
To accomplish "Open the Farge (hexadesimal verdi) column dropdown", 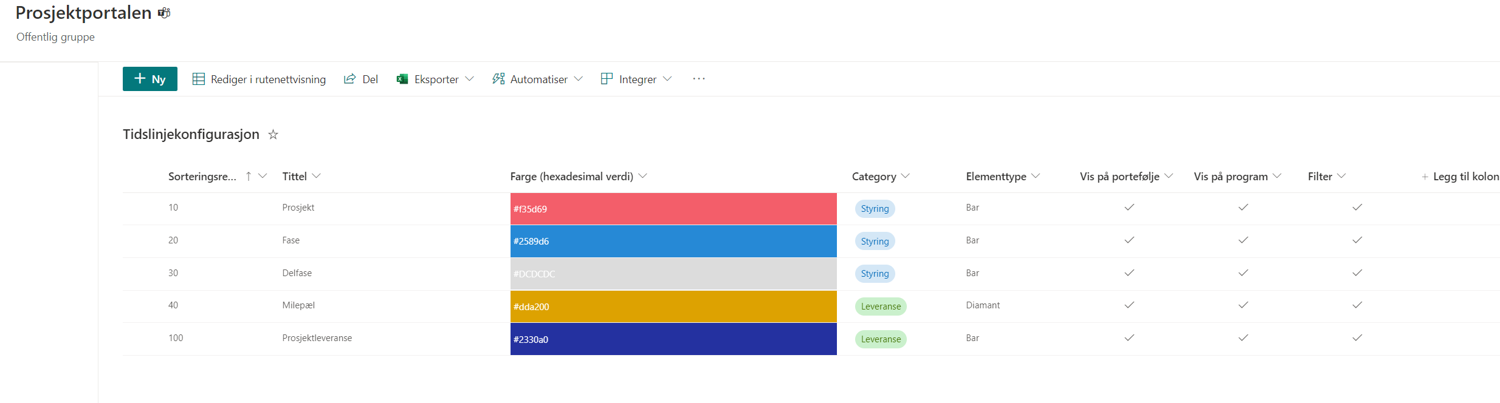I will [642, 176].
